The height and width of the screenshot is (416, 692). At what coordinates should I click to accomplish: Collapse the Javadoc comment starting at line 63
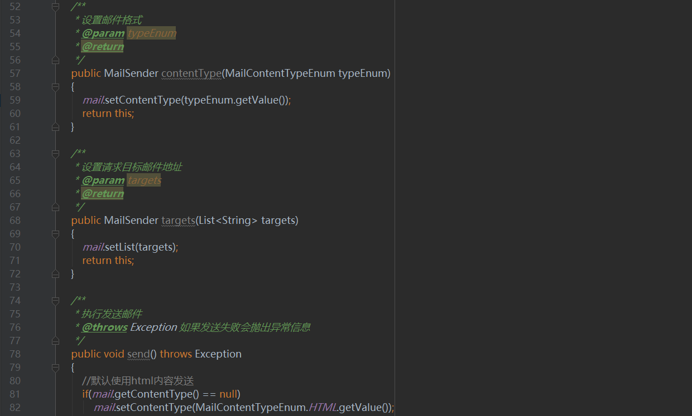coord(55,154)
